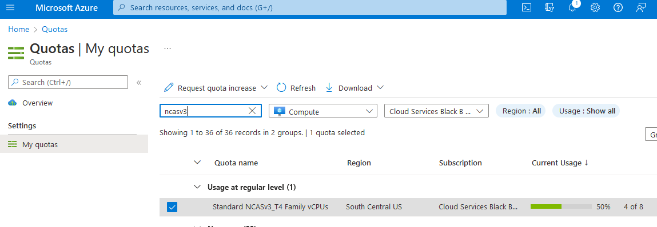Click the Download arrow icon

click(x=329, y=87)
